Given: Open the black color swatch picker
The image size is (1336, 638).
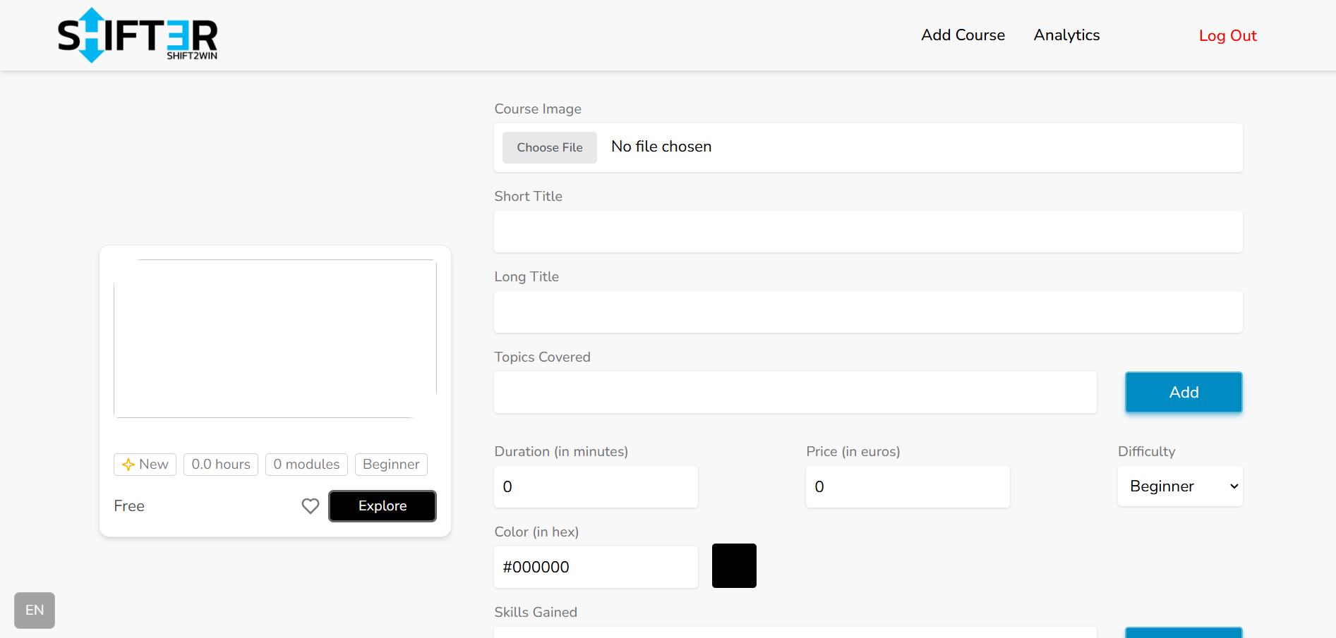Looking at the screenshot, I should 734,566.
